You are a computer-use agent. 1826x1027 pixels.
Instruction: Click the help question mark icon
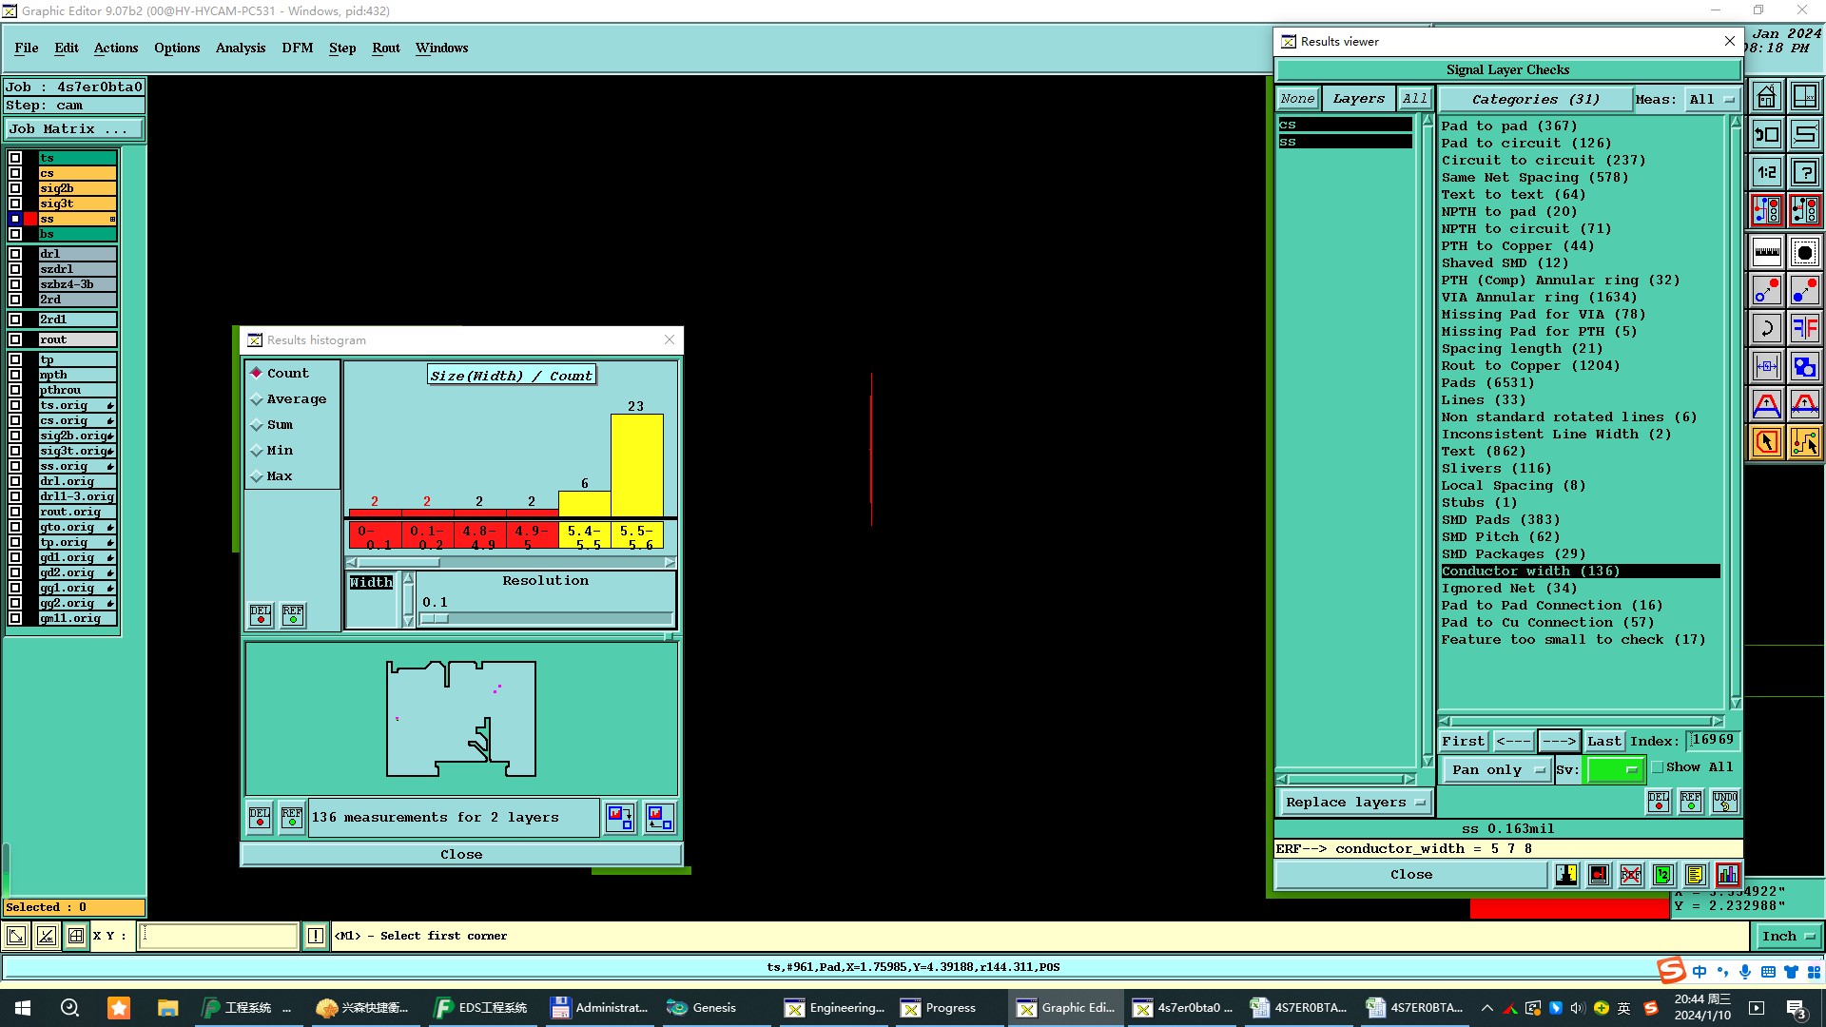[1804, 172]
